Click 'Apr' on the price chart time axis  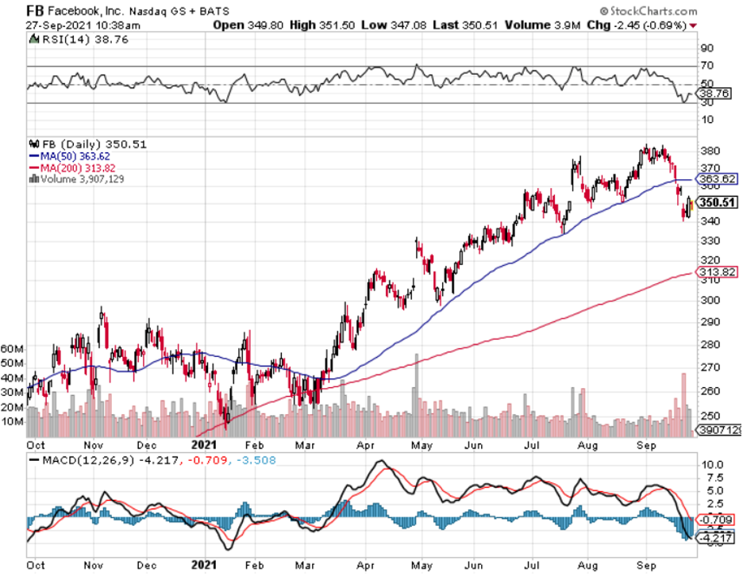[x=365, y=445]
